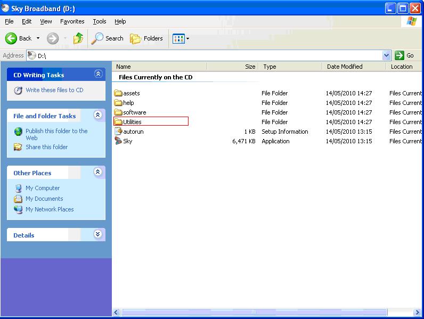Click the Search magnifier toolbar button
Image resolution: width=424 pixels, height=319 pixels.
[x=108, y=38]
